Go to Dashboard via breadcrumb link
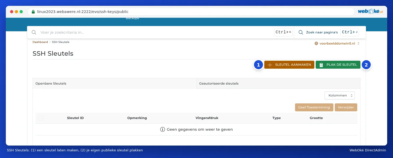 pyautogui.click(x=40, y=42)
